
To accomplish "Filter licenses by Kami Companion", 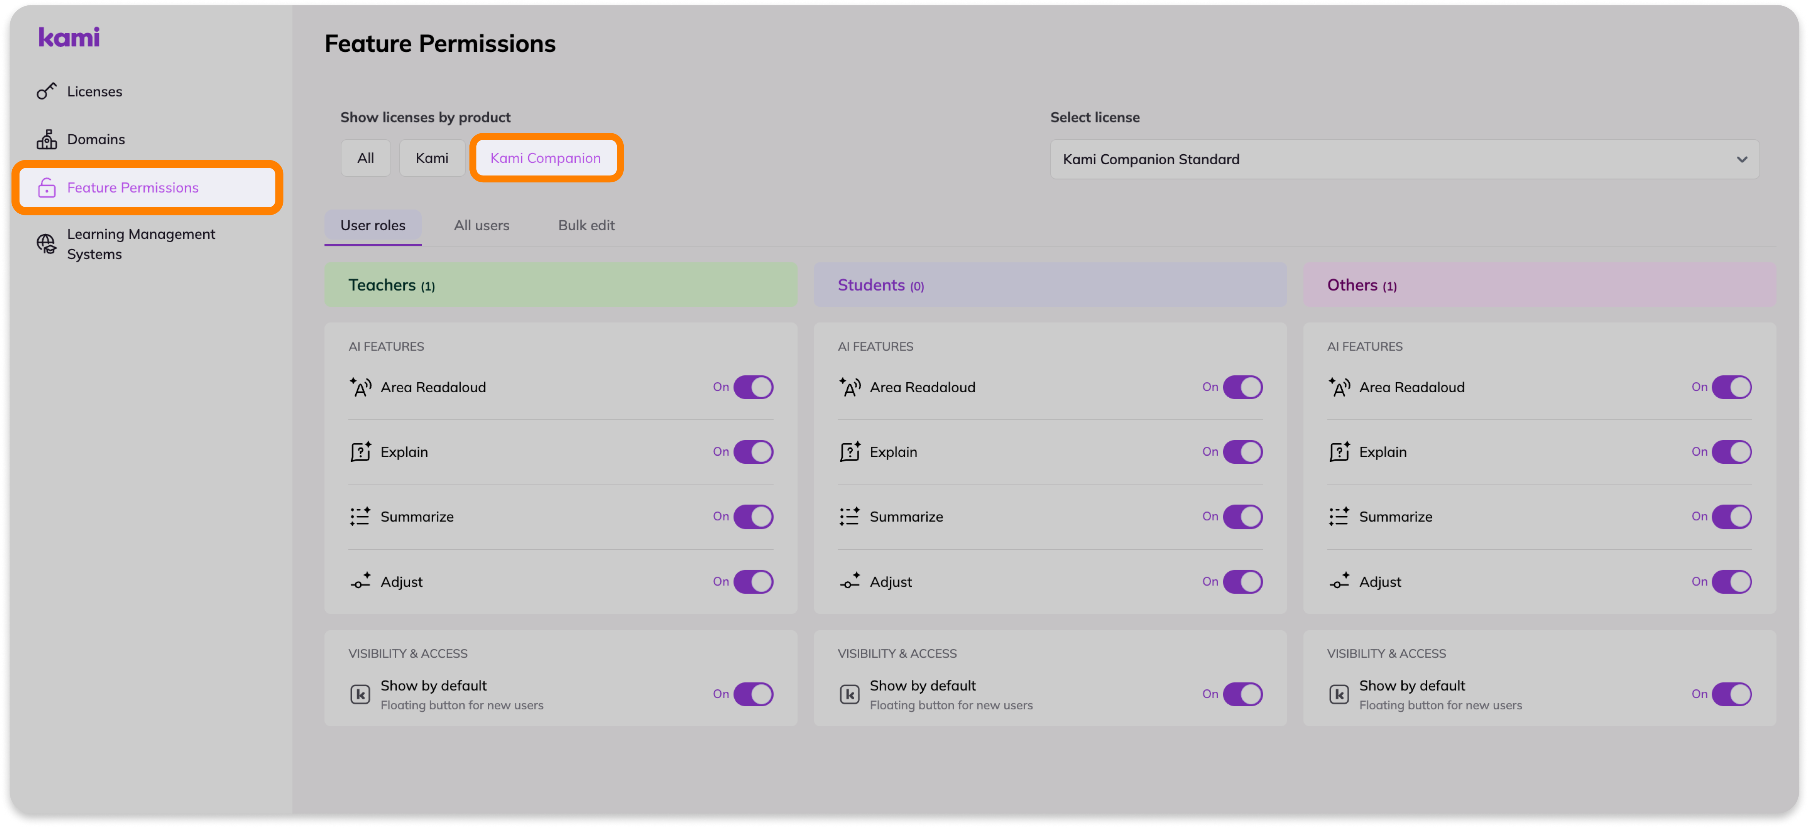I will point(546,158).
